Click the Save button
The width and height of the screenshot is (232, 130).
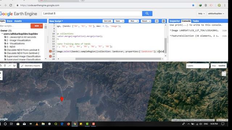point(118,21)
